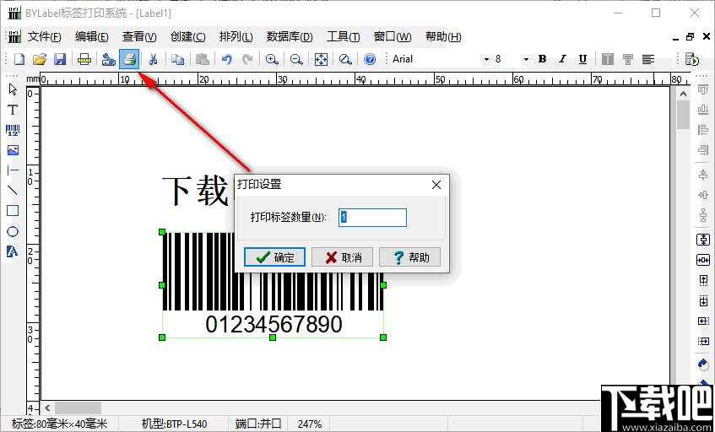
Task: Select the styled text A tool
Action: coord(13,251)
